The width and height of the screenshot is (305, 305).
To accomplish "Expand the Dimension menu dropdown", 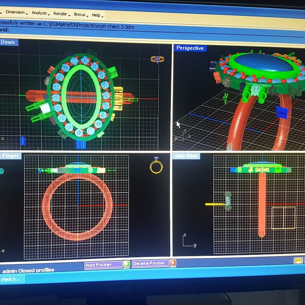I will point(16,12).
